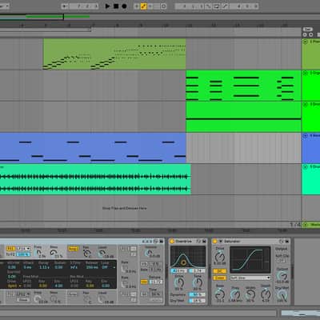This screenshot has width=320, height=320.
Task: Toggle the Saturator Color button
Action: [219, 278]
